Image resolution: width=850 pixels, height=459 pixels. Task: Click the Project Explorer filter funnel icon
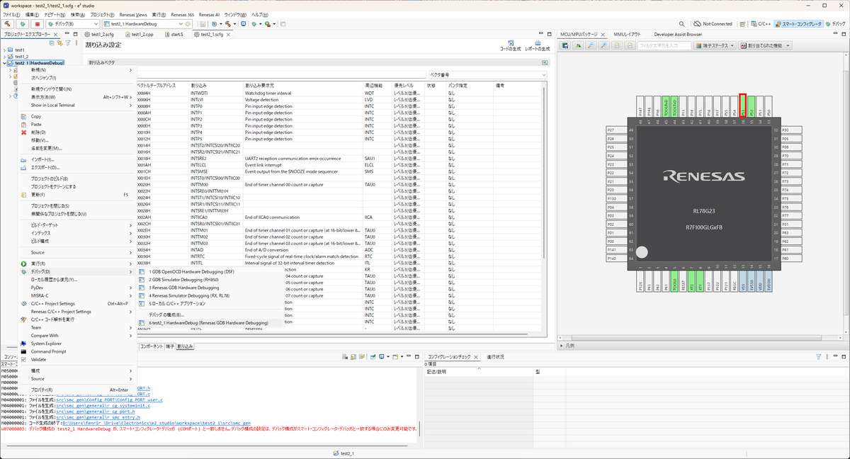point(68,42)
